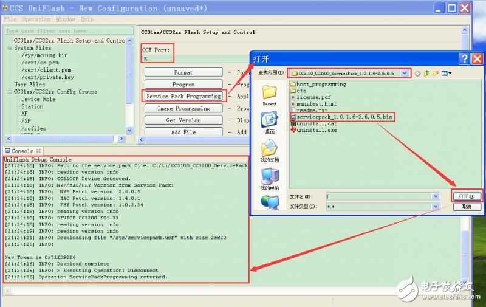Open the Help menu
Viewport: 486px width, 307px height.
[87, 19]
